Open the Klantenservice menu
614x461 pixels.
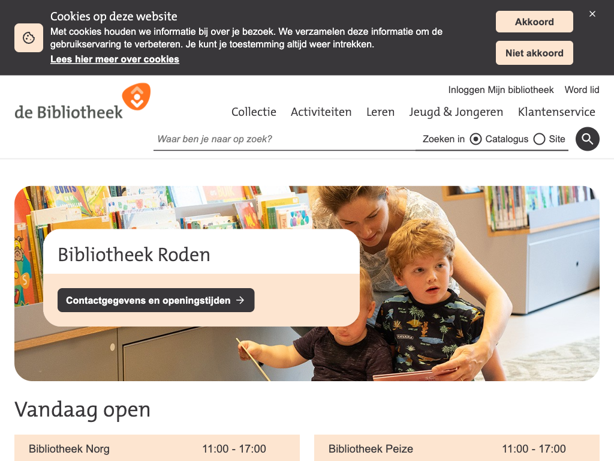(556, 112)
